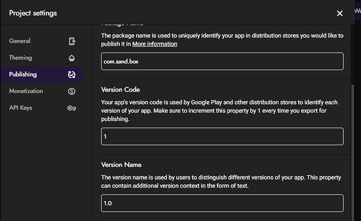This screenshot has height=221, width=361.
Task: Open the API Keys settings section
Action: (x=42, y=108)
